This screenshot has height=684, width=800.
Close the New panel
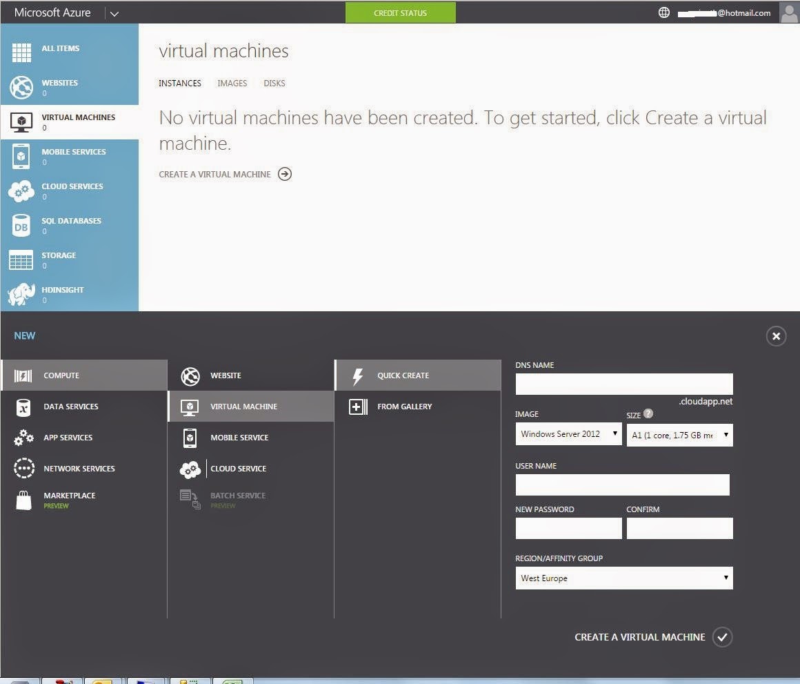[x=776, y=336]
